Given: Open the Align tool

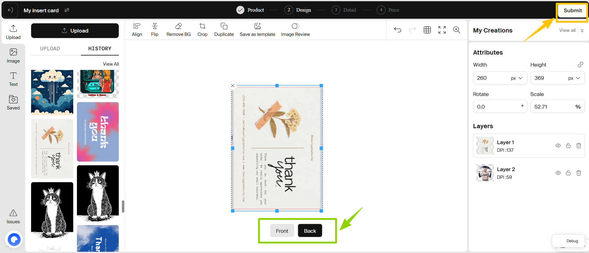Looking at the screenshot, I should click(137, 26).
